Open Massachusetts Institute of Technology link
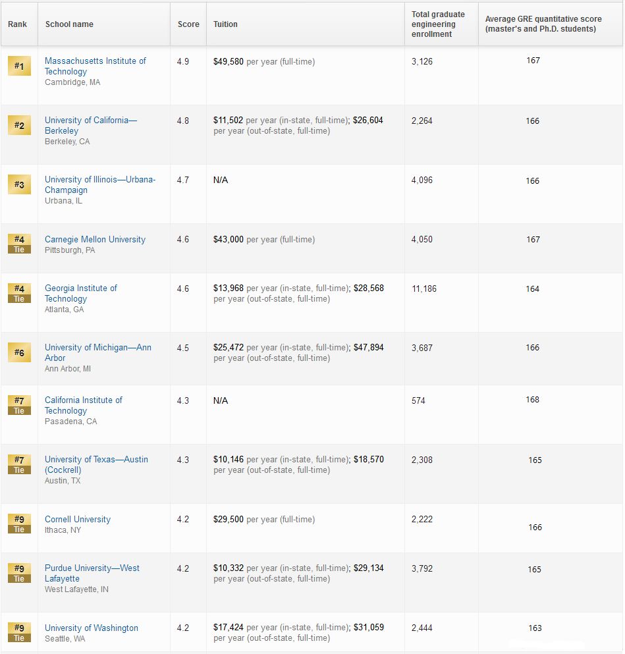This screenshot has width=625, height=654. point(95,66)
